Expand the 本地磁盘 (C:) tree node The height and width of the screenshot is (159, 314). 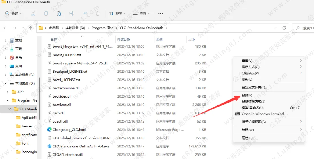pos(6,75)
